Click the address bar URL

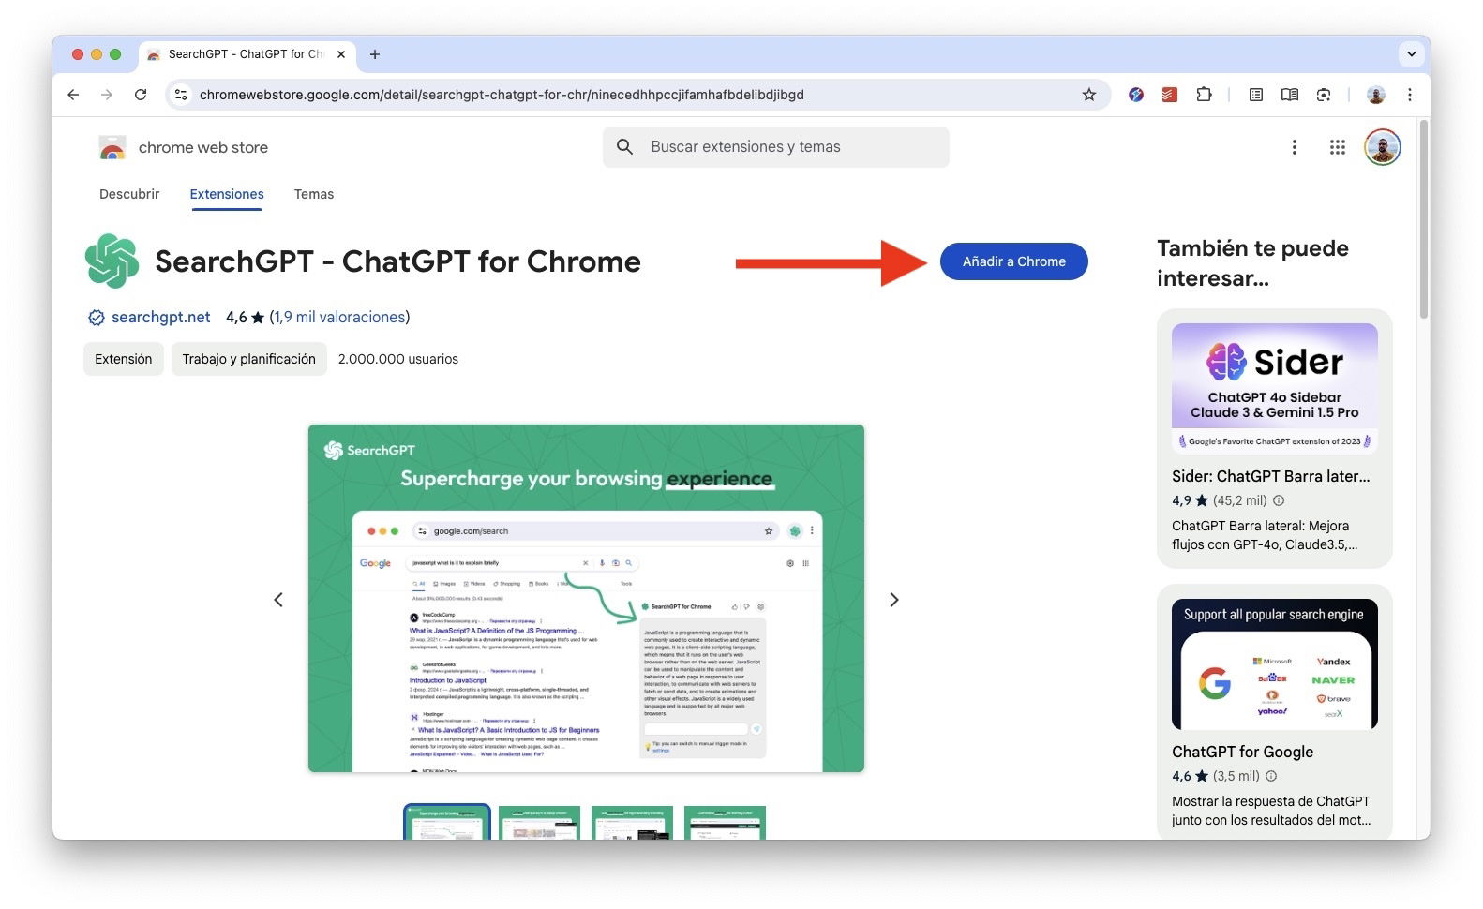[502, 95]
